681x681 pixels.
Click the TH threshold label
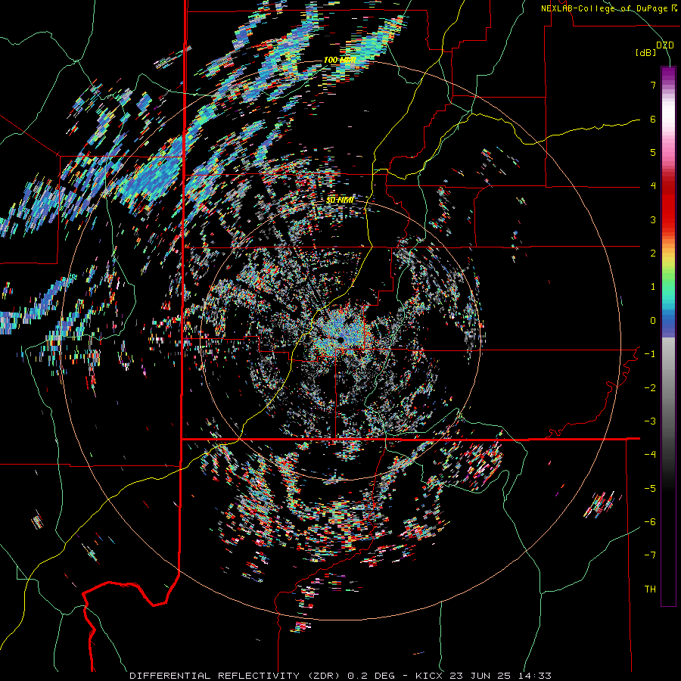[650, 589]
